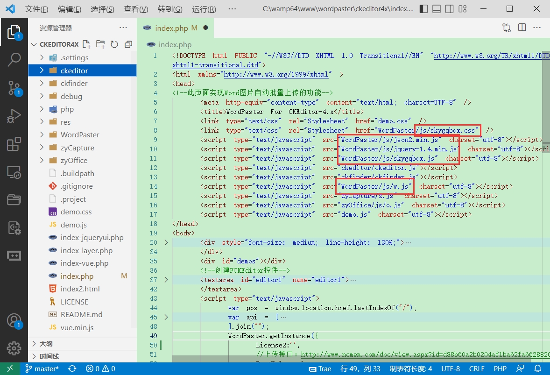Open the Manage settings gear
550x375 pixels.
tap(14, 348)
